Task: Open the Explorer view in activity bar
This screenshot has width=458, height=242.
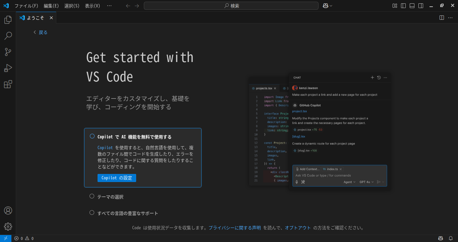Action: click(x=8, y=20)
